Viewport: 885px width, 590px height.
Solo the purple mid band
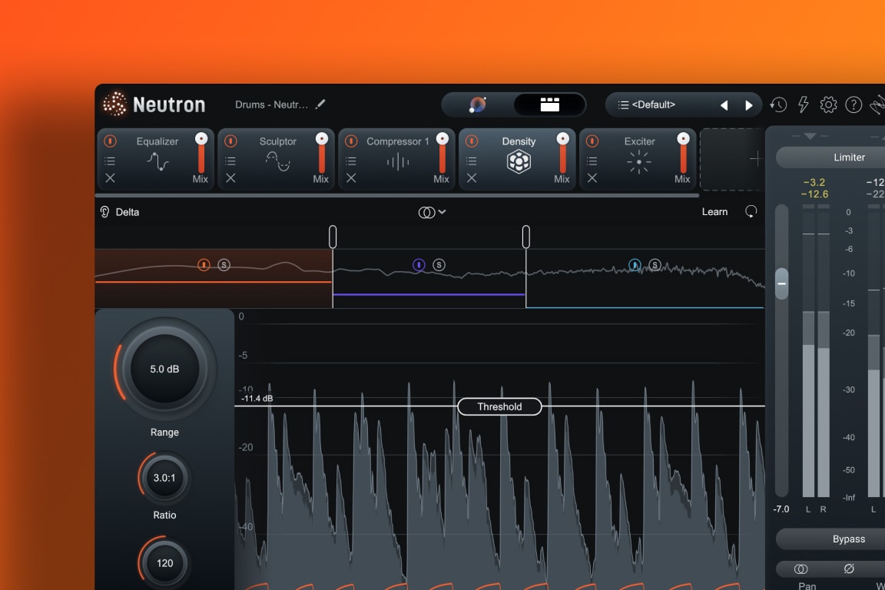click(x=439, y=265)
